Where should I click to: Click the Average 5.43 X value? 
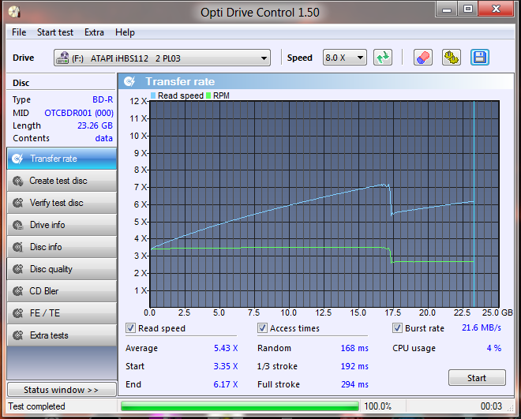pos(226,348)
